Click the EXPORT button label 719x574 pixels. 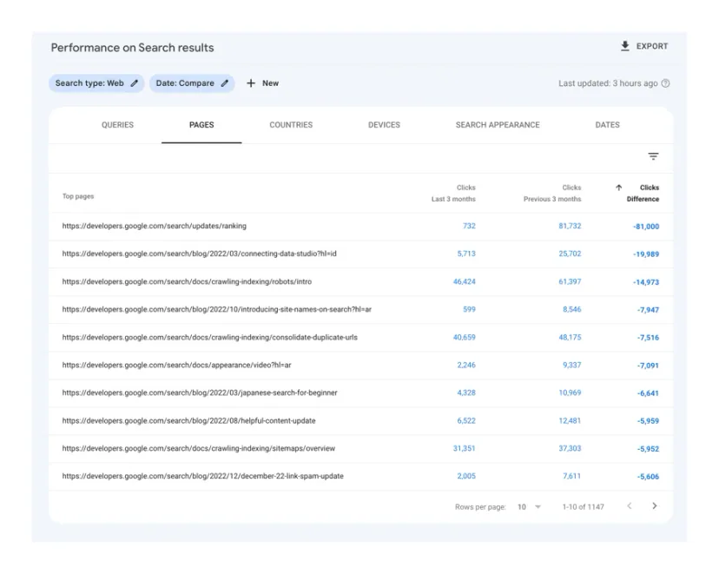point(651,46)
